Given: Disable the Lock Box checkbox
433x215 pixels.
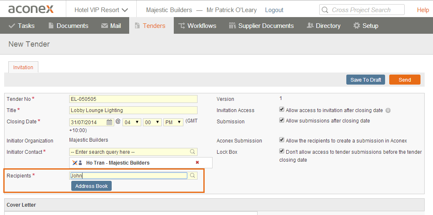Looking at the screenshot, I should coord(282,151).
